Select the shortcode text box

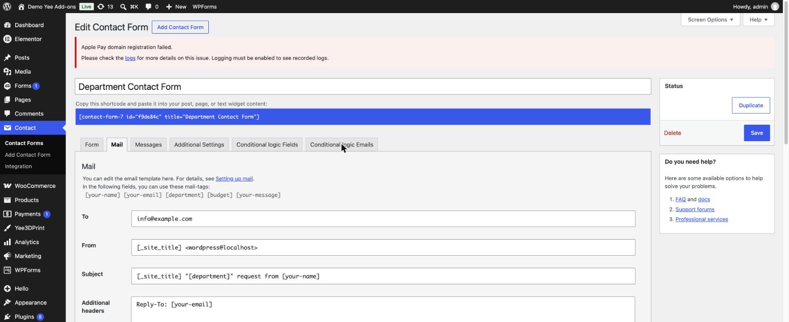coord(363,117)
